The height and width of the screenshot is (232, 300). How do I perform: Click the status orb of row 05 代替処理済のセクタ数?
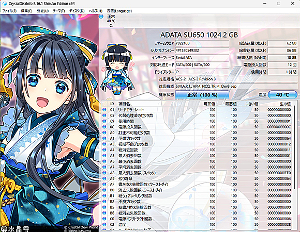click(x=104, y=115)
